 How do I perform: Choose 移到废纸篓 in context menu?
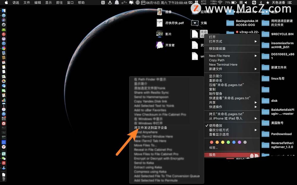pos(232,49)
